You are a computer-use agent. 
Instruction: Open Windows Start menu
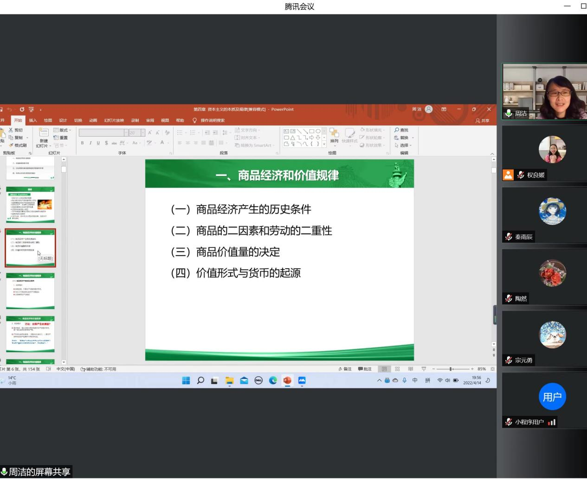click(186, 380)
